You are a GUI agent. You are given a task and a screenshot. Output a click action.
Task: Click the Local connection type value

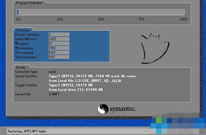pyautogui.click(x=52, y=72)
